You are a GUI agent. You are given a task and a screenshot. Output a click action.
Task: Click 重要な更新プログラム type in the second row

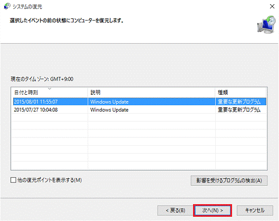[239, 109]
